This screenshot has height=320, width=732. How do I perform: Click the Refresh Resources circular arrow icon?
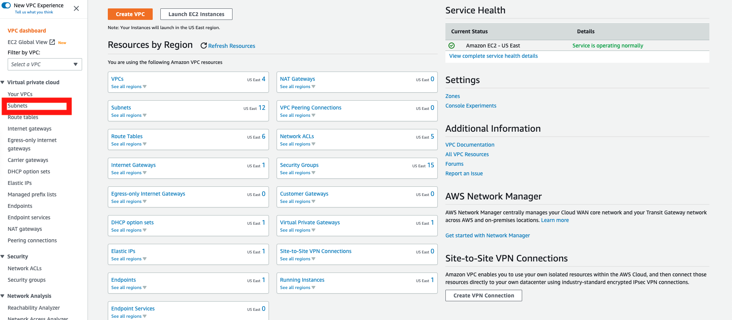(204, 46)
